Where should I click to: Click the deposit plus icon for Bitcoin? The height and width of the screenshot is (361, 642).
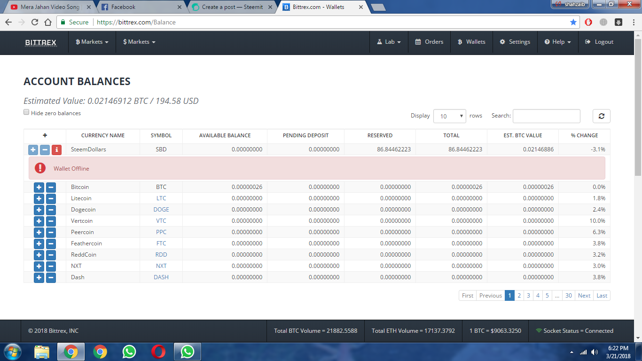(39, 187)
